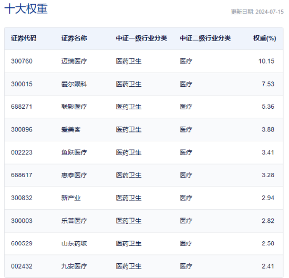Click 医疗 in the 鱼跃医疗 row's secondary column
The height and width of the screenshot is (278, 289).
[186, 152]
